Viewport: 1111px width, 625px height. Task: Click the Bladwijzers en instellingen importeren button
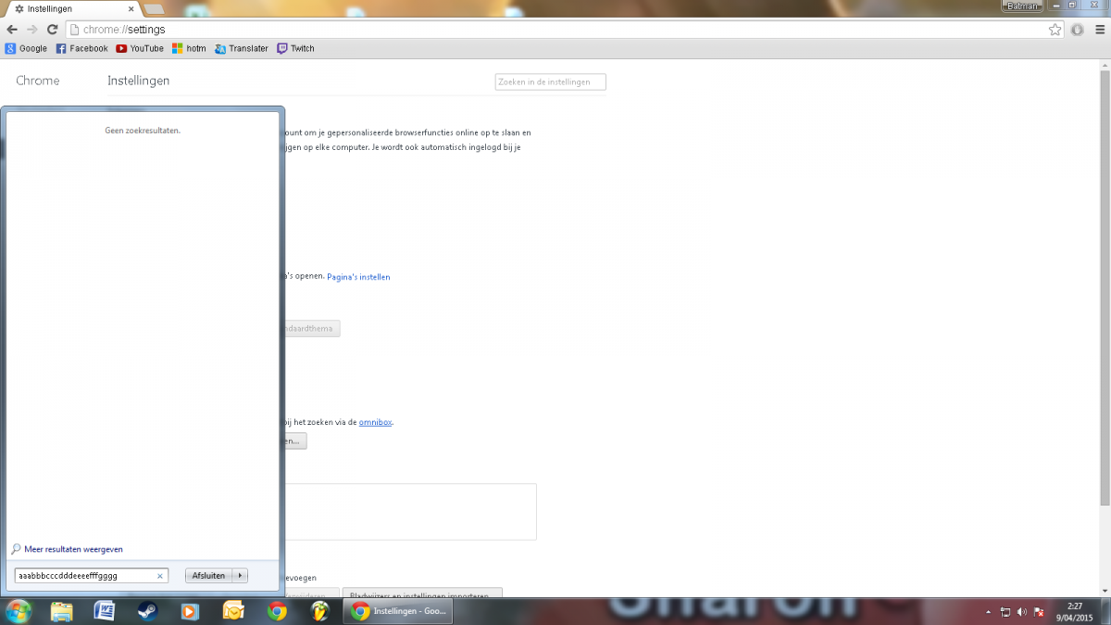point(422,593)
